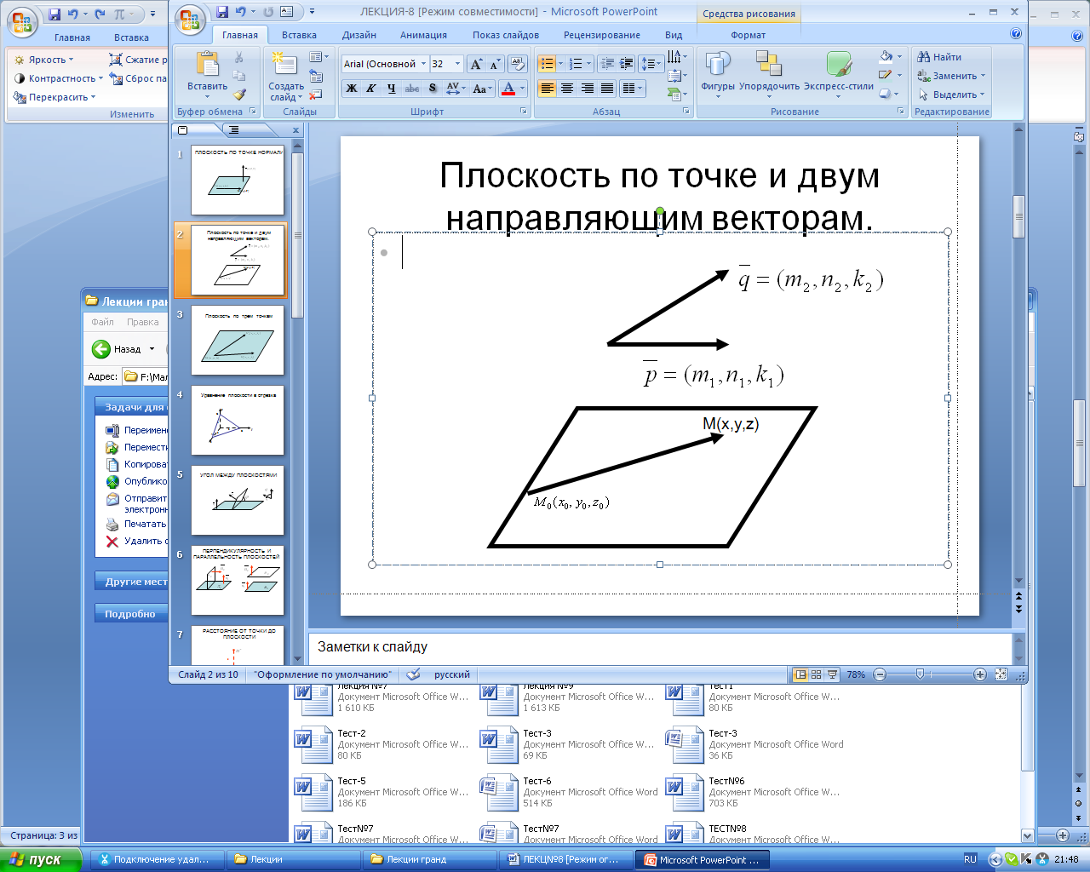This screenshot has height=872, width=1090.
Task: Open the Показ слайдов ribbon tab
Action: click(x=506, y=35)
